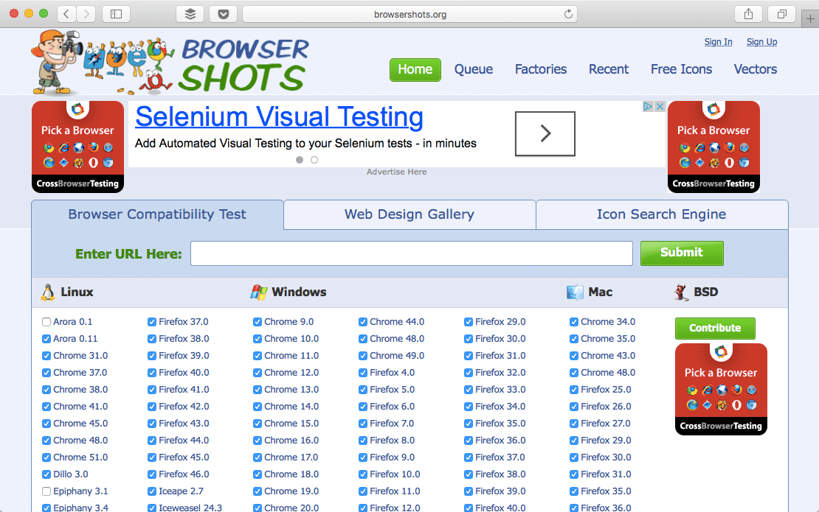Reload the page with the refresh icon
This screenshot has height=512, width=819.
coord(568,14)
